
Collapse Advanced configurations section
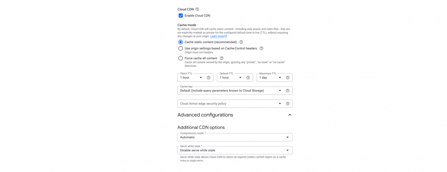coord(289,115)
